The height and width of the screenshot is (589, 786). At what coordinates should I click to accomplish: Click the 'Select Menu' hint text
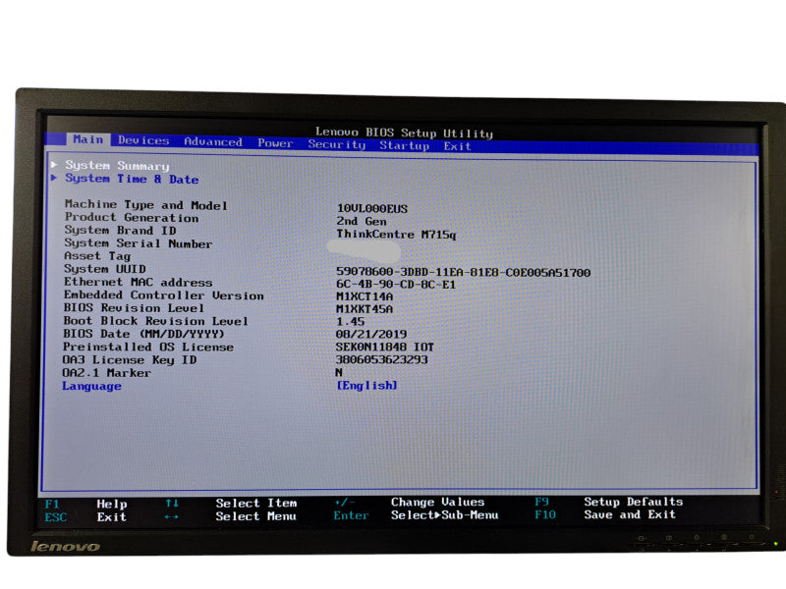[255, 516]
